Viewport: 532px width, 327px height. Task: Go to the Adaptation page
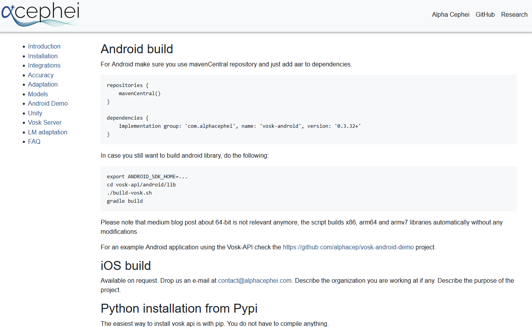pos(43,85)
